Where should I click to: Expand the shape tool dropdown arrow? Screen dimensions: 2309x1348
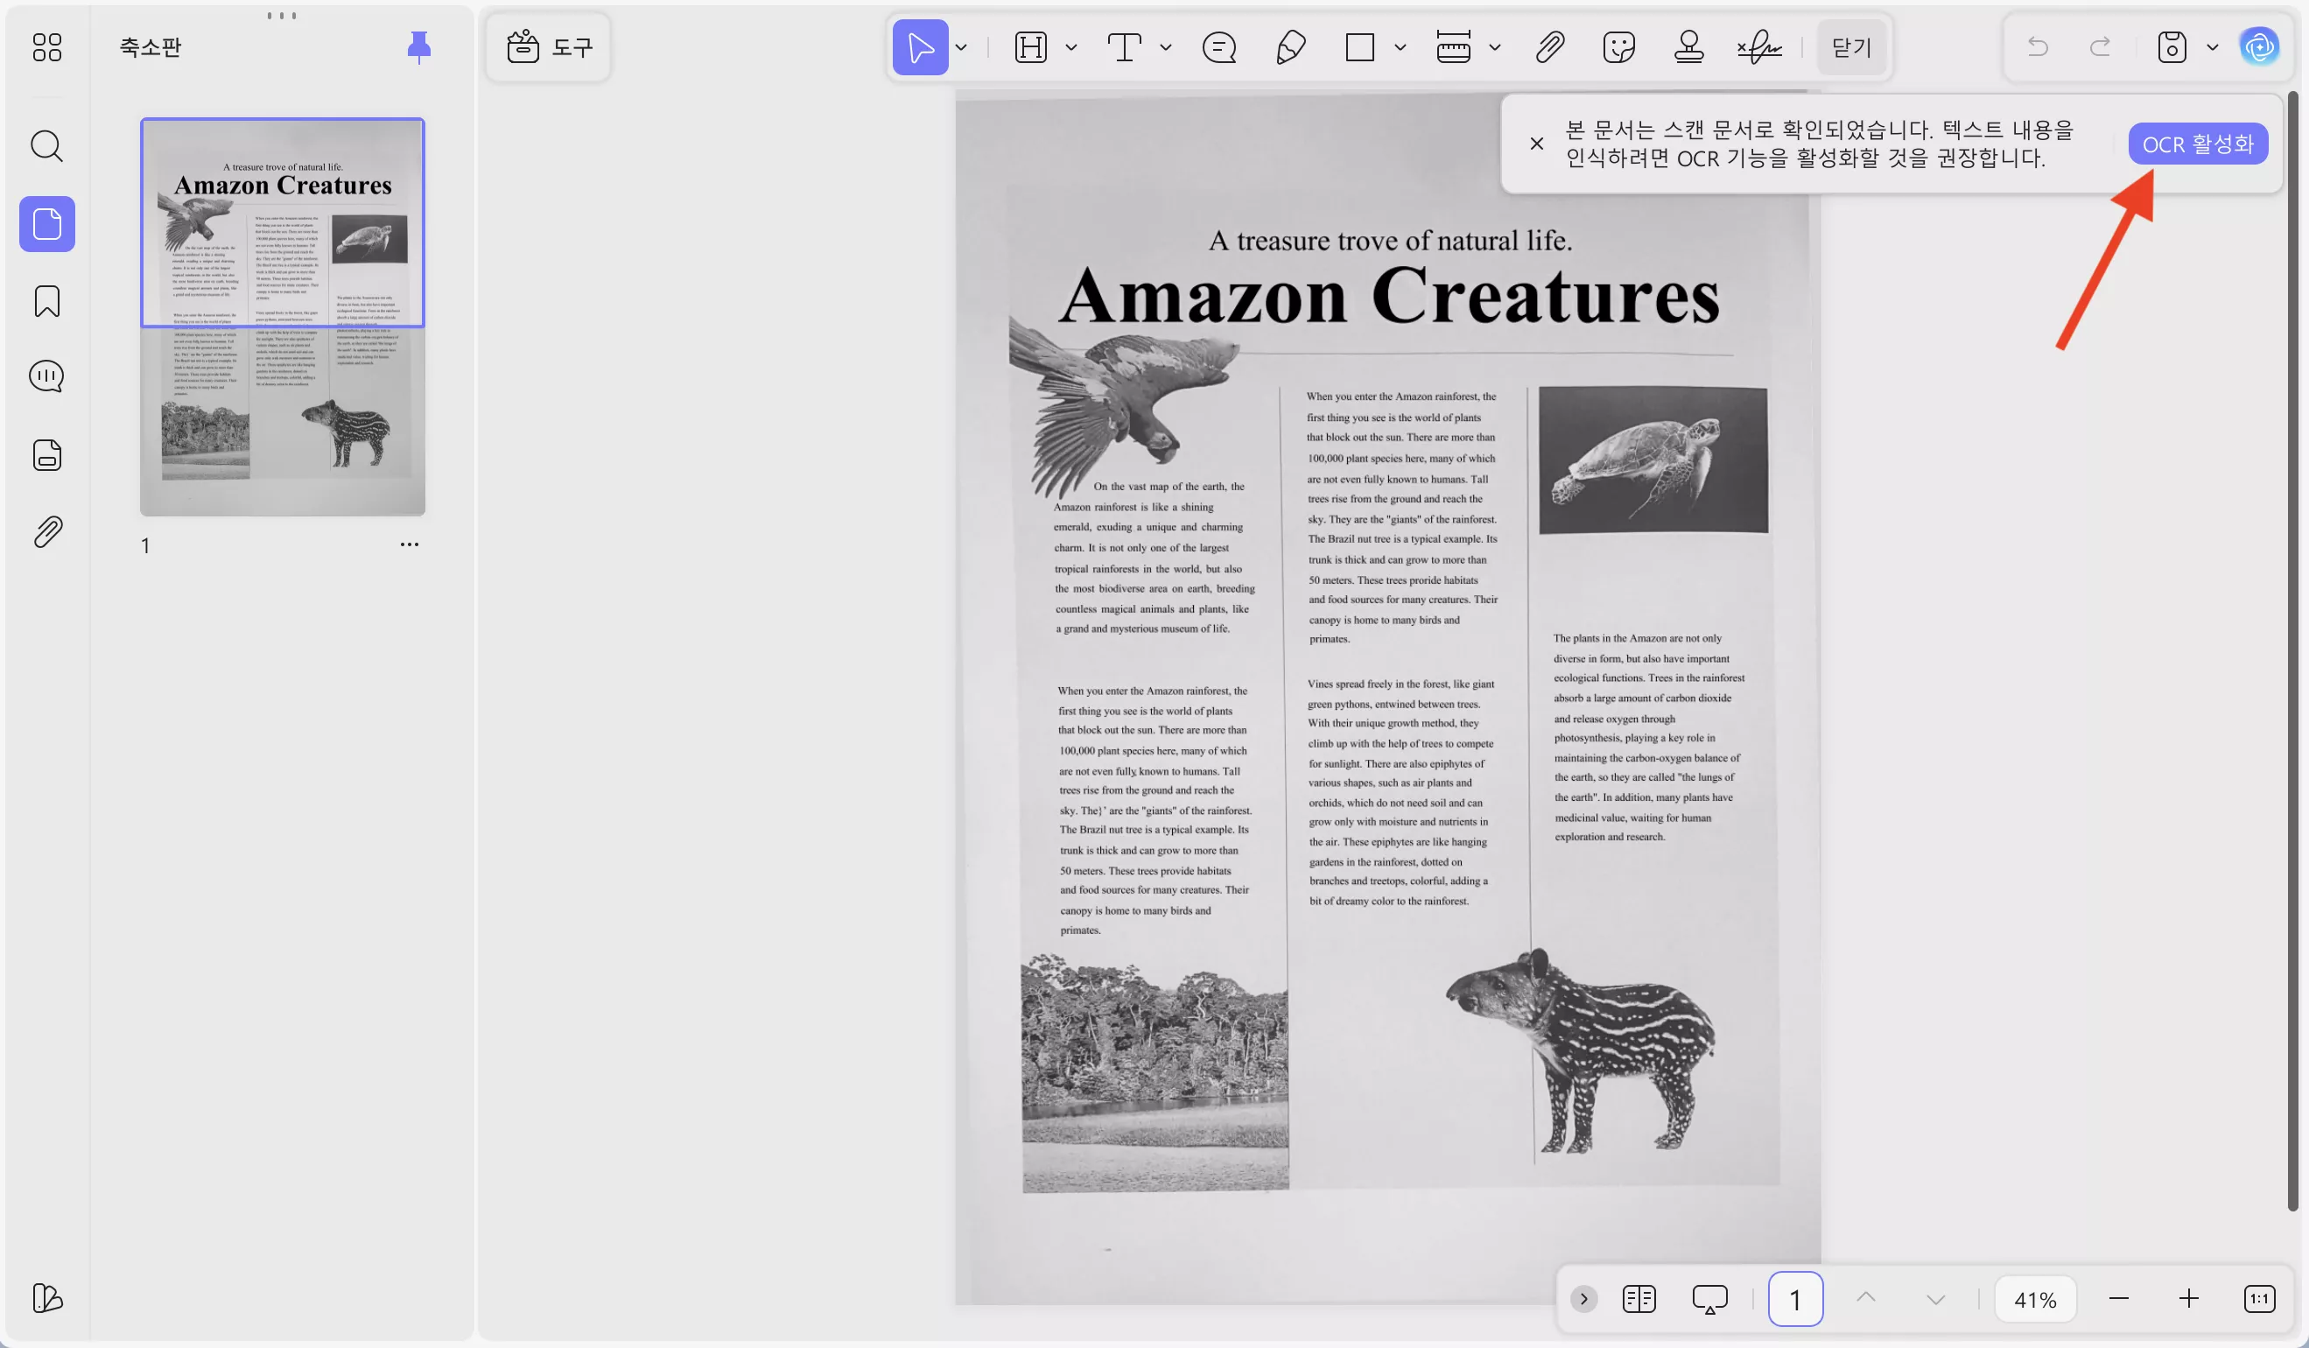point(1400,46)
